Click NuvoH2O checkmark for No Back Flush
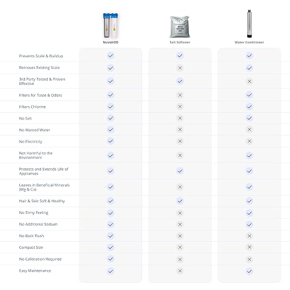Image resolution: width=290 pixels, height=290 pixels. coord(111,236)
